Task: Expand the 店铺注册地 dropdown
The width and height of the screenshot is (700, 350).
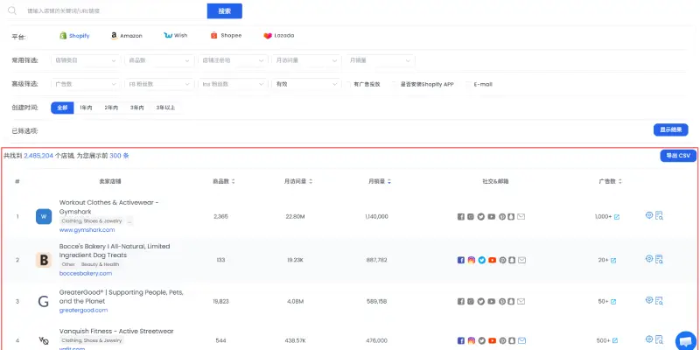Action: [233, 60]
